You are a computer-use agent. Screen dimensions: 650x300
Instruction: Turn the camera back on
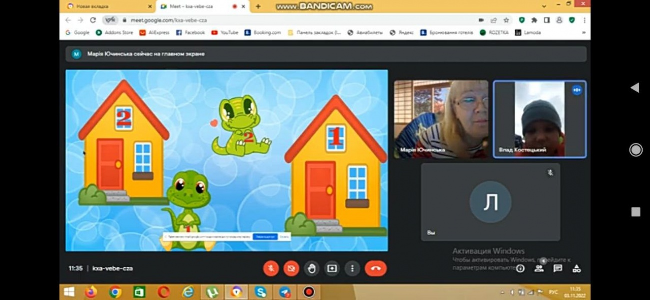click(291, 268)
